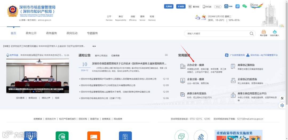Click the floating blue dots widget icon

point(282,105)
